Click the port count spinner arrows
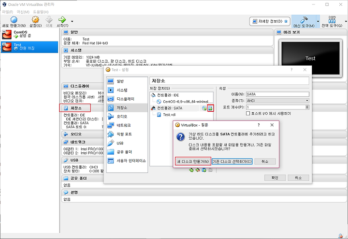The height and width of the screenshot is (239, 348). point(307,107)
